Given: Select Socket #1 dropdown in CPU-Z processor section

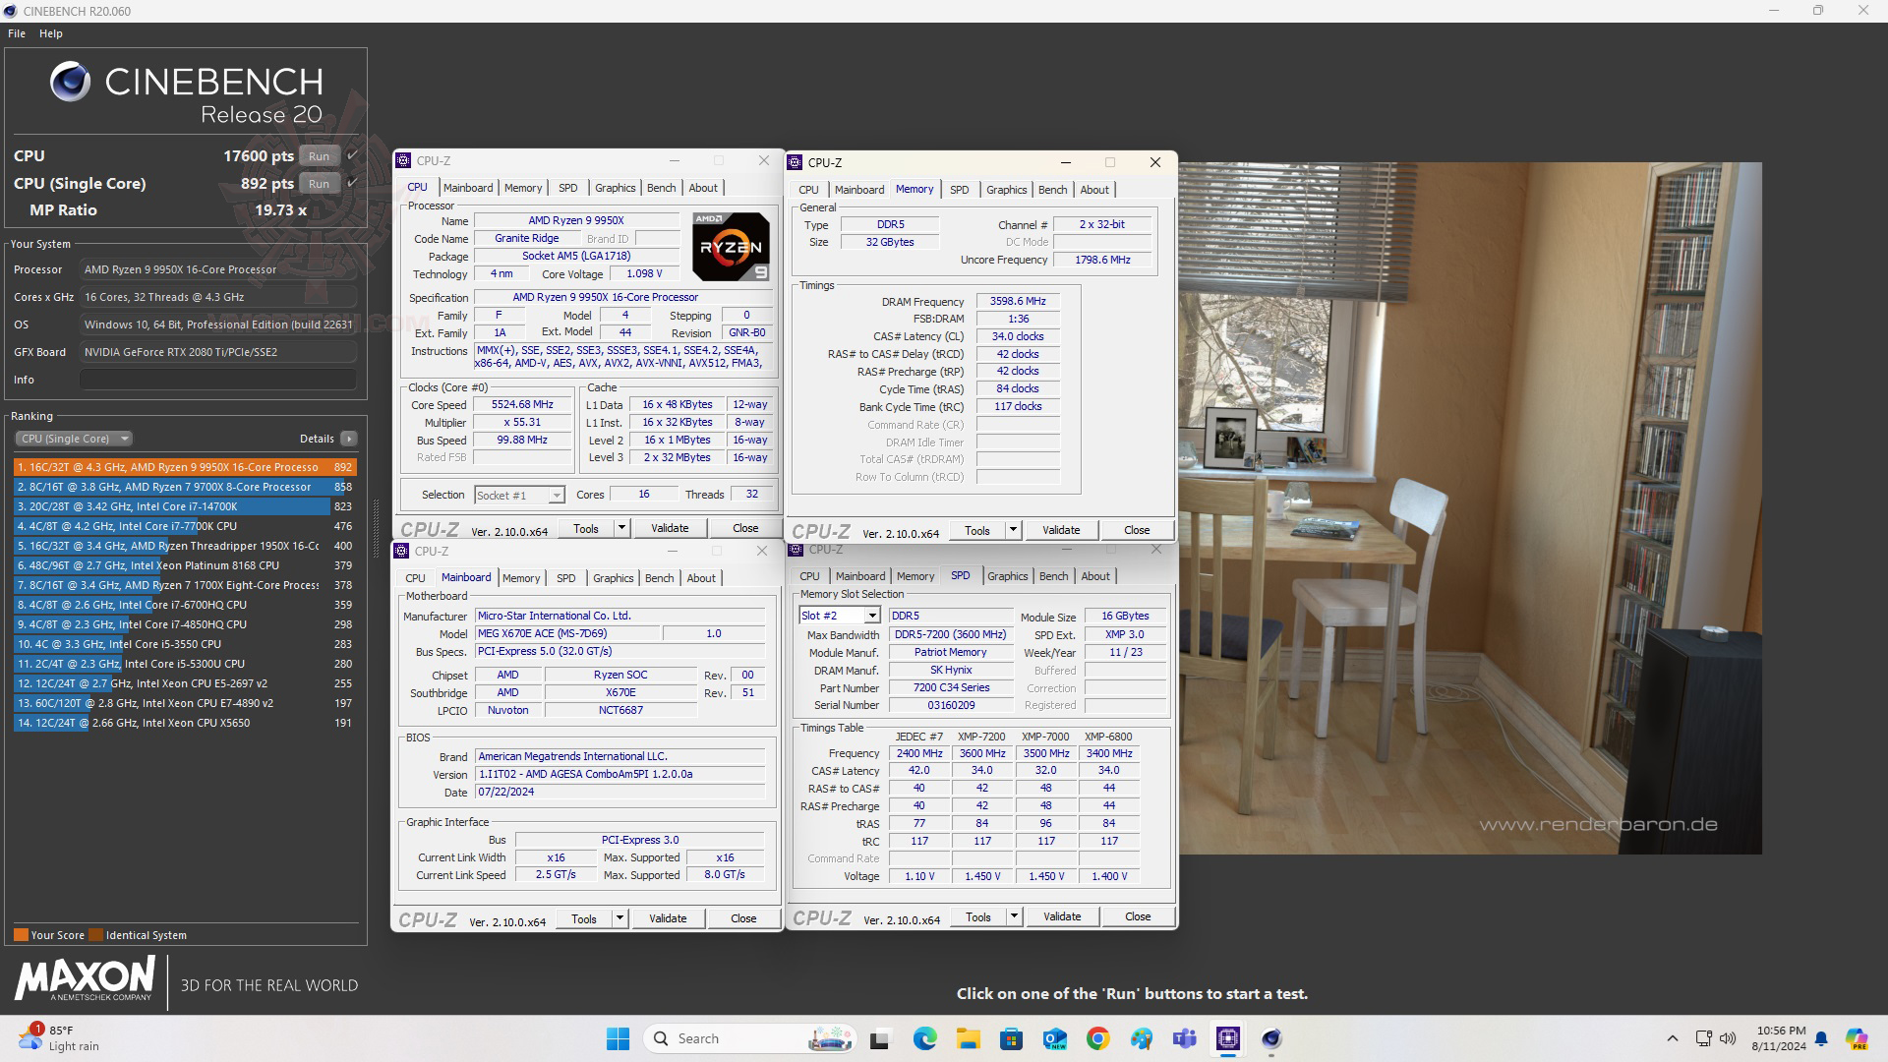Looking at the screenshot, I should (x=515, y=494).
